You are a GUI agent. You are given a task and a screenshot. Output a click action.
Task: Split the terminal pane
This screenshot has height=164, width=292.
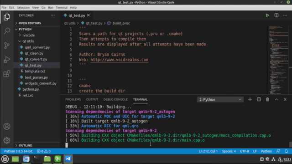259,99
